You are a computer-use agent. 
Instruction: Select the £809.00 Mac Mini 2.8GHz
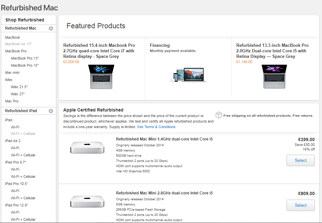click(301, 205)
